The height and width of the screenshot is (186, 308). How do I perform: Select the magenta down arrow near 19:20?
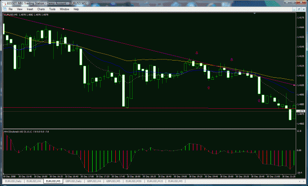(x=197, y=53)
